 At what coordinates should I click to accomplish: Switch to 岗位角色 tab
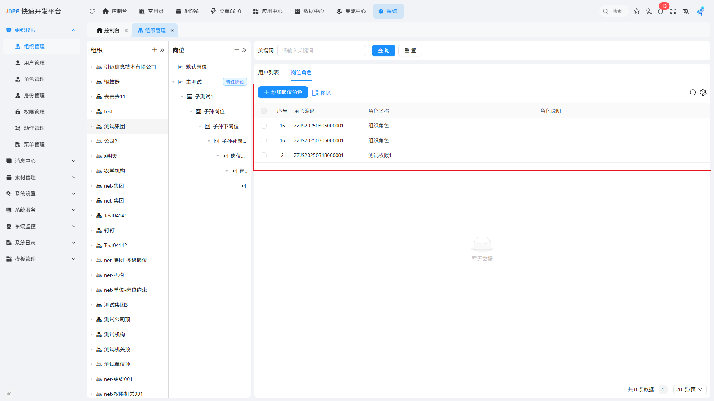point(301,72)
